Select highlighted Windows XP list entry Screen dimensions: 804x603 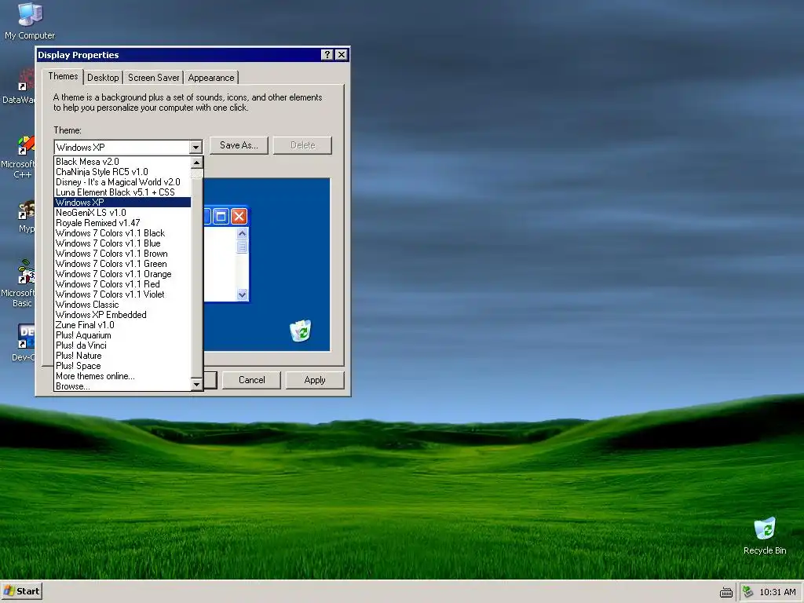(122, 203)
